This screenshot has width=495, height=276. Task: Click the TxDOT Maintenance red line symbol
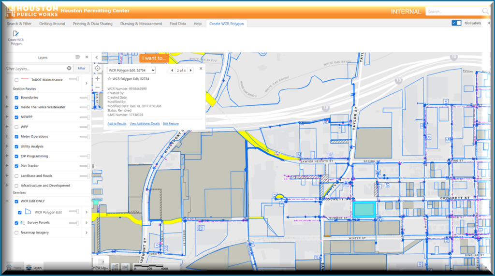pos(25,79)
